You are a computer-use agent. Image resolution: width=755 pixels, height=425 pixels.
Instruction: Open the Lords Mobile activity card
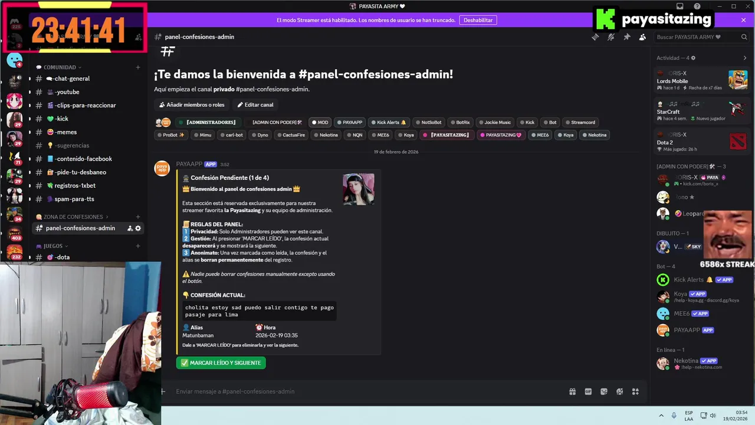tap(702, 80)
